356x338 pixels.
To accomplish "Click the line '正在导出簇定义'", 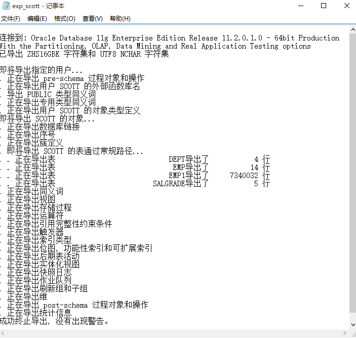I will pos(35,143).
